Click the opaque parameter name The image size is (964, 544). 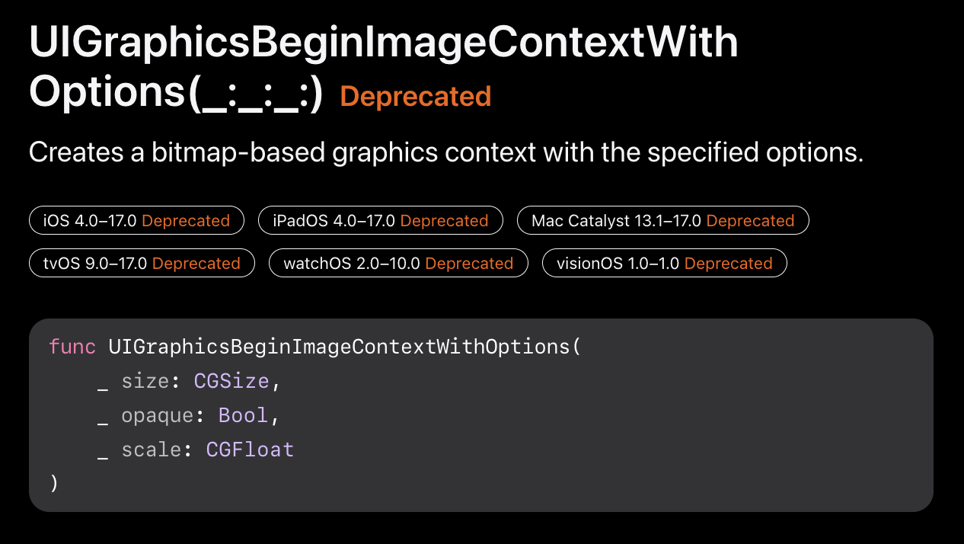tap(158, 415)
